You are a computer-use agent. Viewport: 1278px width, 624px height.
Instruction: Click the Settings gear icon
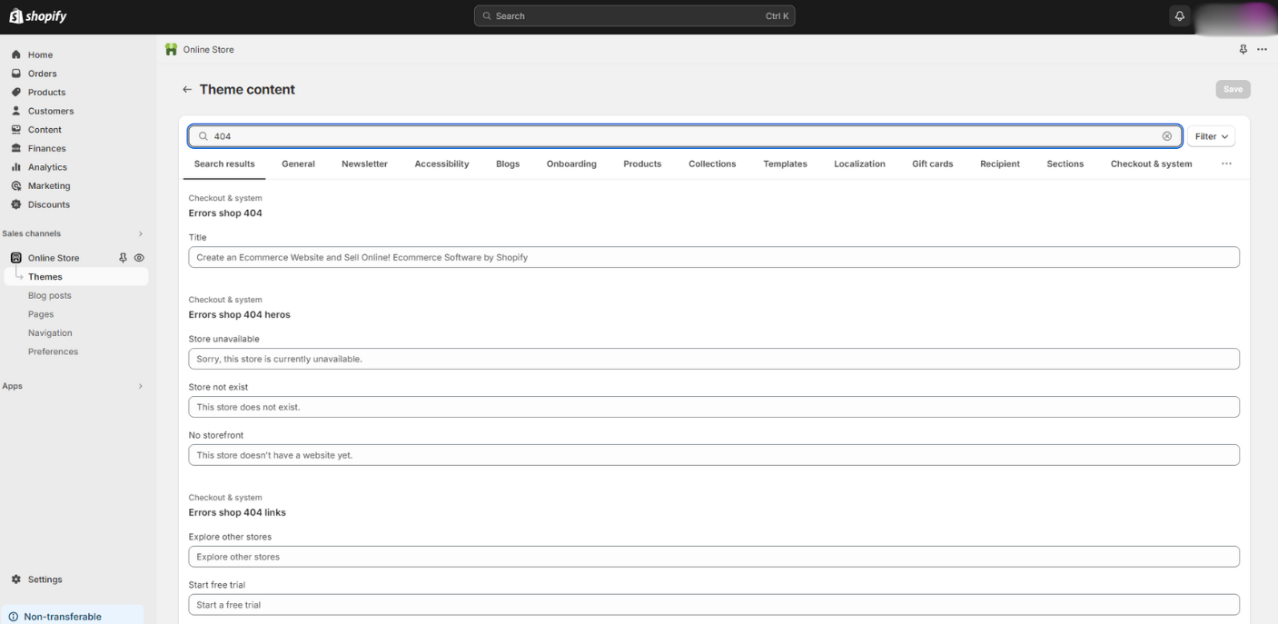pyautogui.click(x=16, y=579)
